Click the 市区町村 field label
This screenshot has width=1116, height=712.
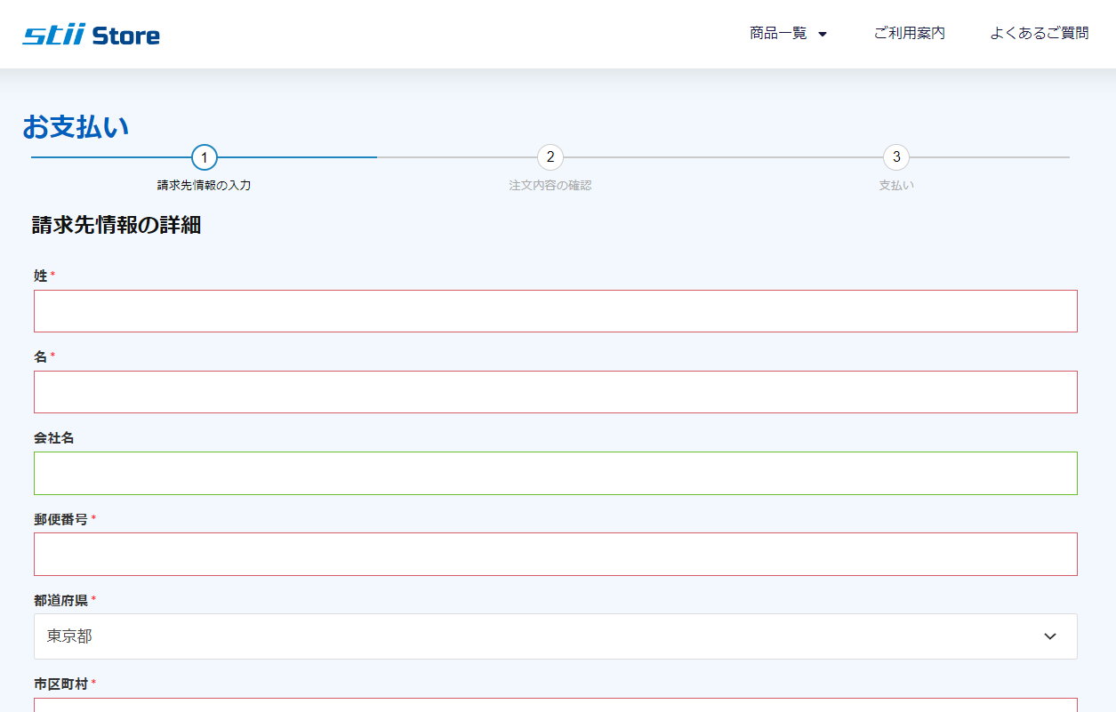(x=61, y=684)
